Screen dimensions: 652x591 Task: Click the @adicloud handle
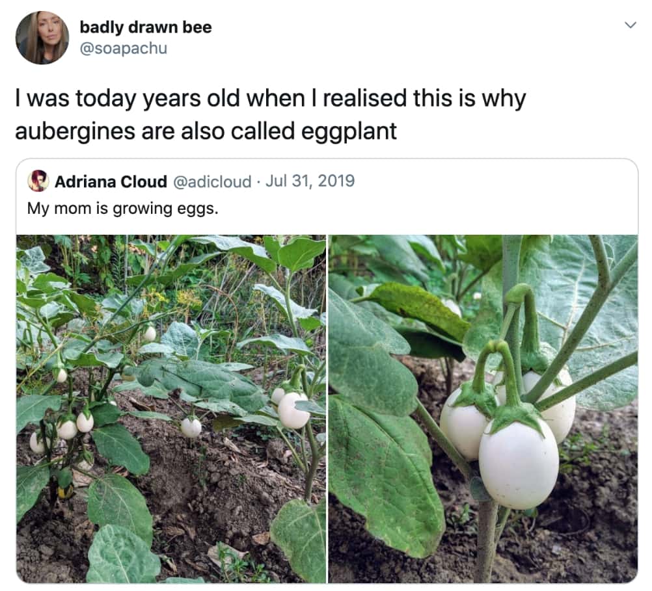(x=211, y=181)
